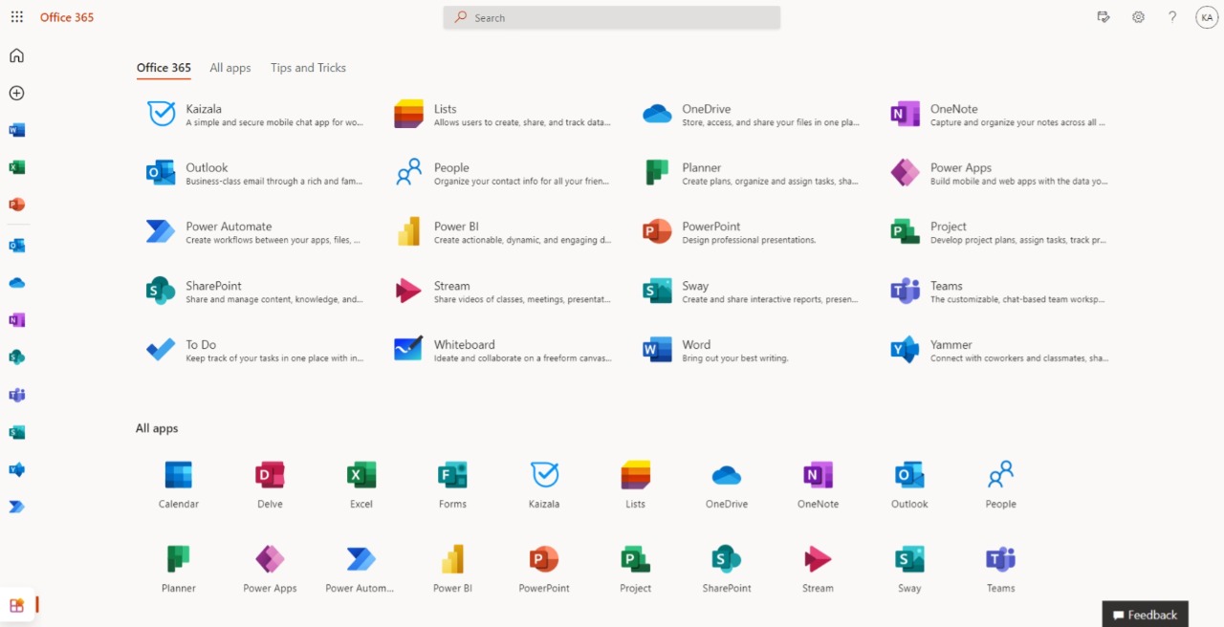The height and width of the screenshot is (627, 1224).
Task: Click the Help question mark icon
Action: pos(1172,17)
